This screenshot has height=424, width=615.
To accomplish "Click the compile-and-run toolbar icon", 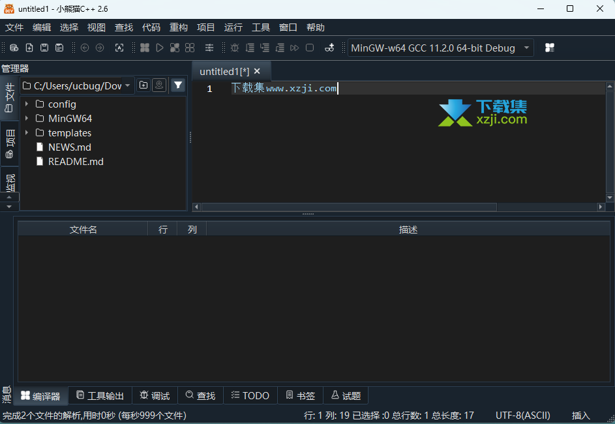I will (175, 48).
